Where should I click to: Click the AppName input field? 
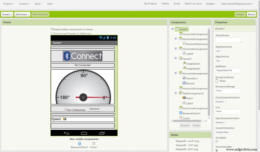[228, 70]
